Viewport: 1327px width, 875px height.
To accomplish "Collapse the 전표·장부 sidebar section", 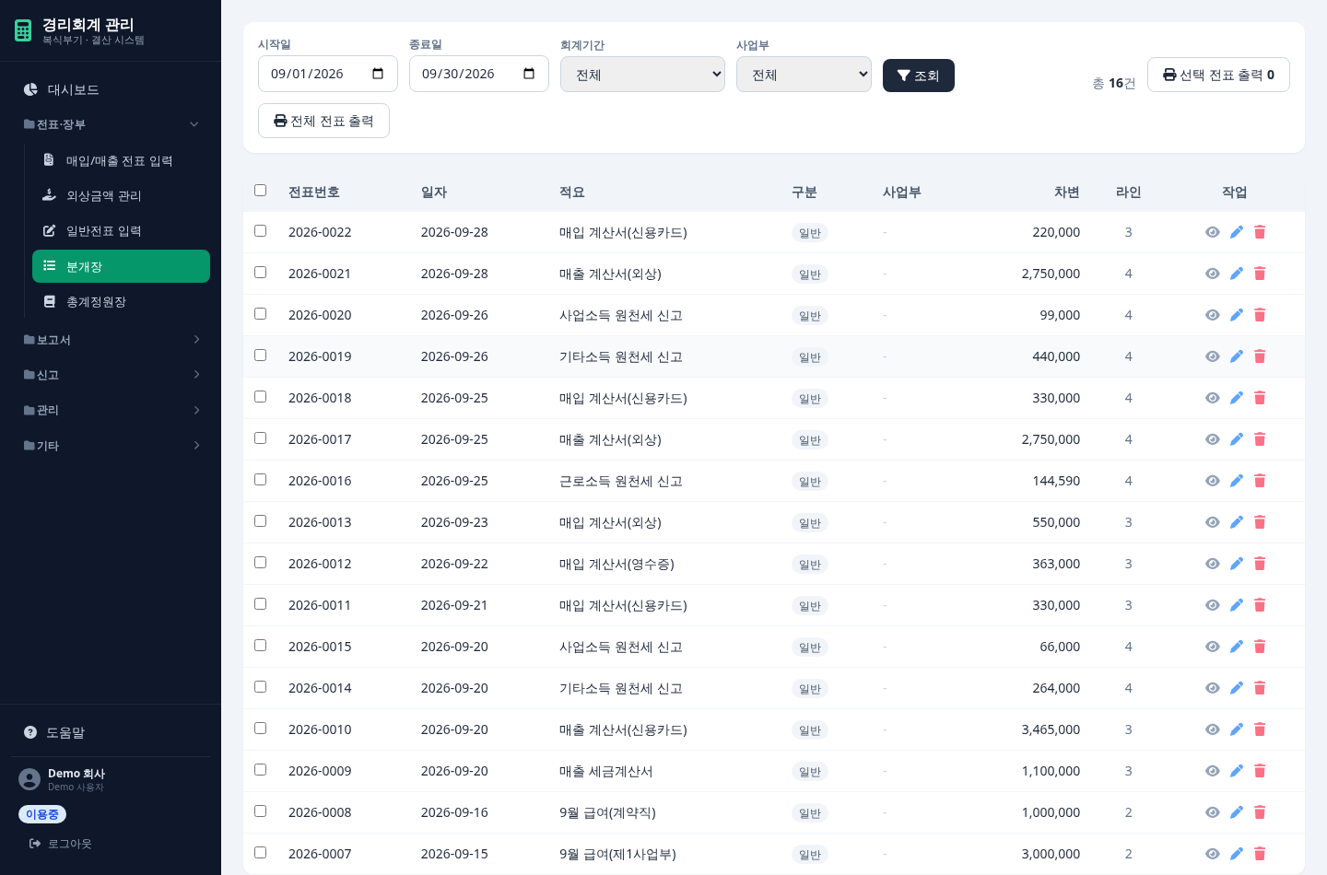I will pyautogui.click(x=111, y=124).
